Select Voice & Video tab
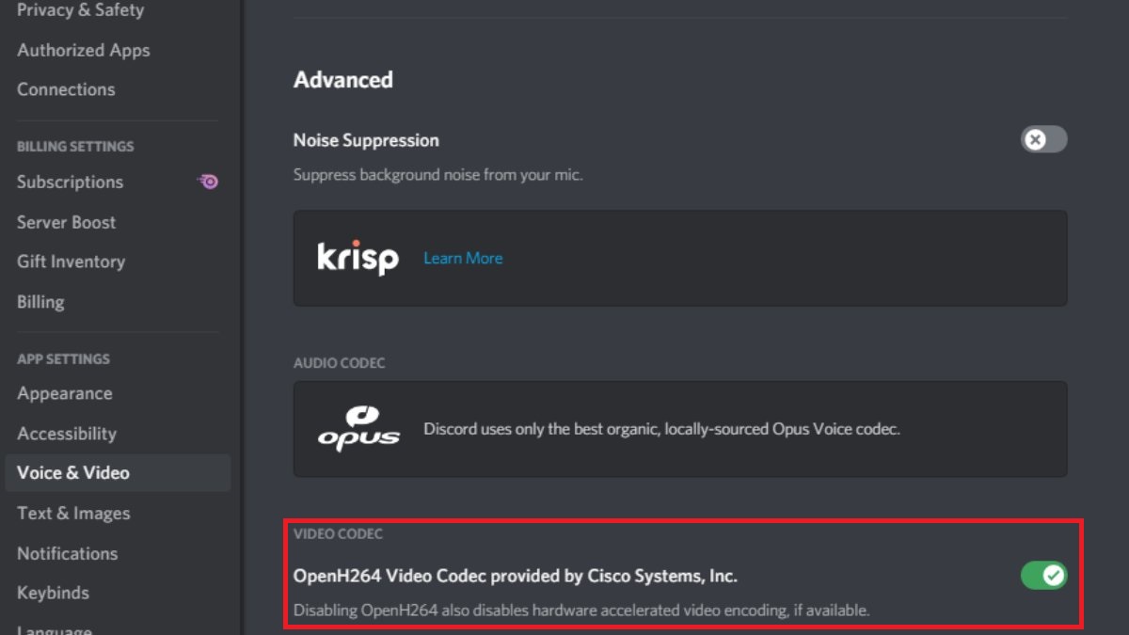This screenshot has width=1129, height=635. coord(118,473)
